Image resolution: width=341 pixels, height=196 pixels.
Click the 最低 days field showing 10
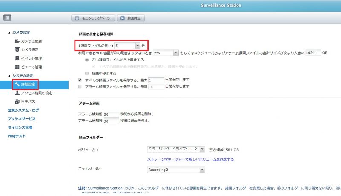(156, 86)
